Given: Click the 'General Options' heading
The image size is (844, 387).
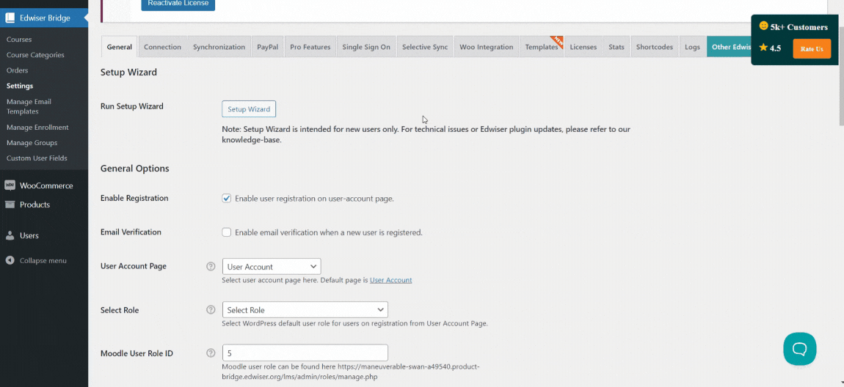Looking at the screenshot, I should (x=134, y=169).
